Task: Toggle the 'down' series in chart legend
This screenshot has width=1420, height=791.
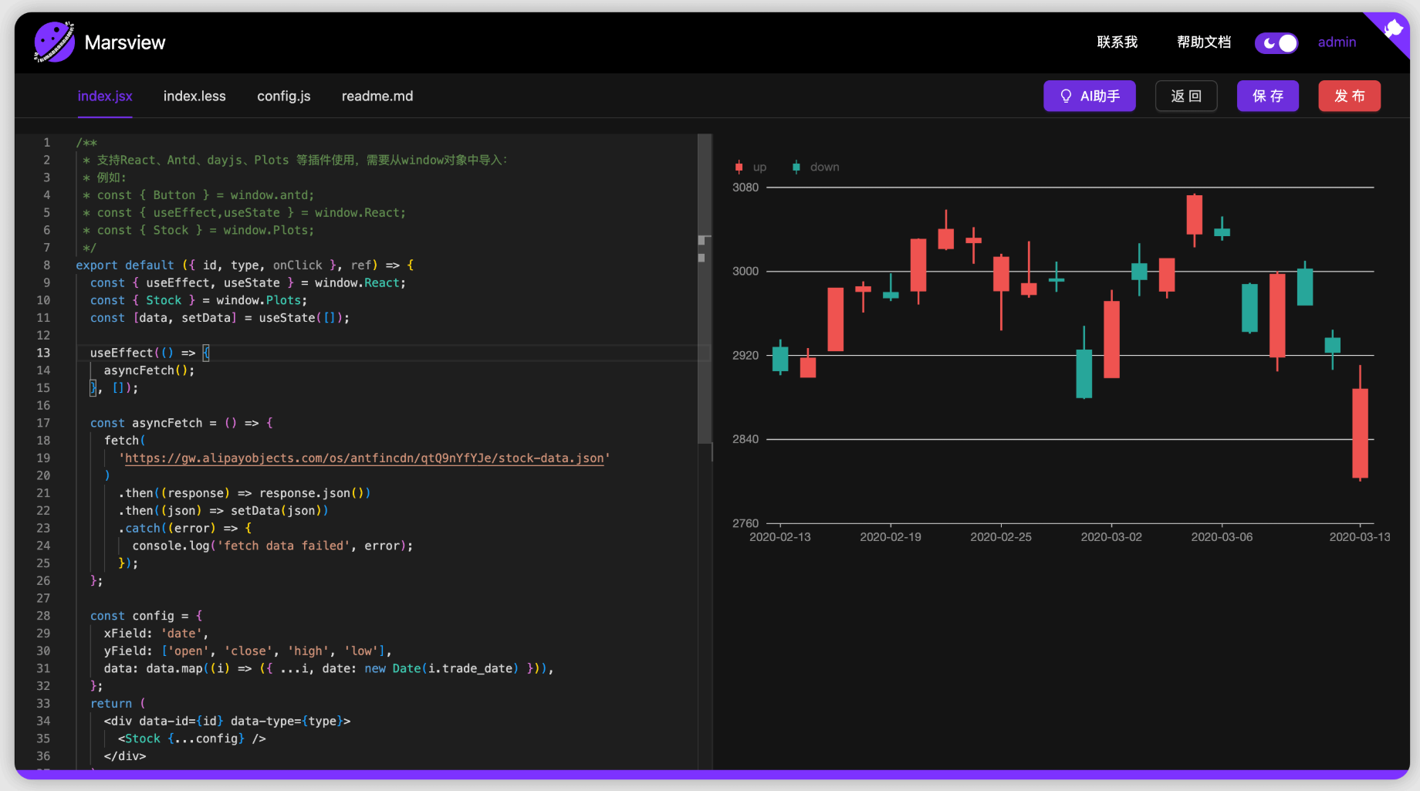Action: click(816, 167)
